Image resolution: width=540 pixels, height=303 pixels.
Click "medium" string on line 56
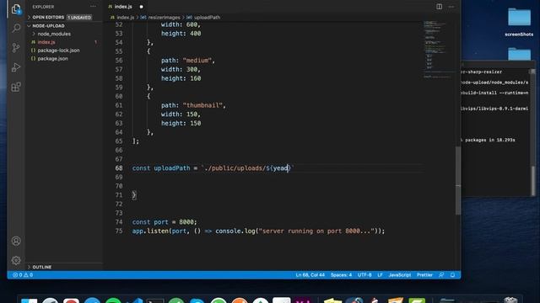point(197,61)
